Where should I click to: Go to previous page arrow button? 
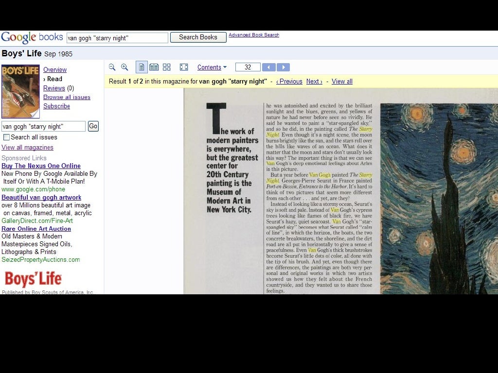pos(268,67)
